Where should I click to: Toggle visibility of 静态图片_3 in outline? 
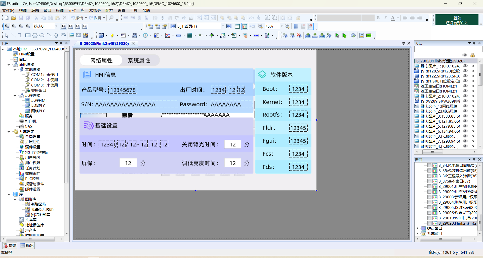[x=465, y=116]
